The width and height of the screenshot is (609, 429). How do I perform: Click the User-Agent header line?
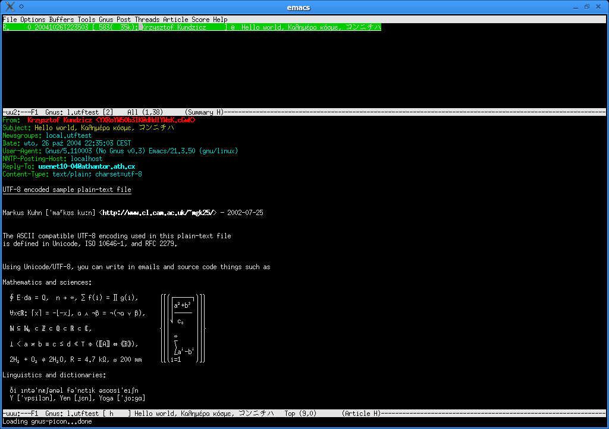click(x=120, y=151)
